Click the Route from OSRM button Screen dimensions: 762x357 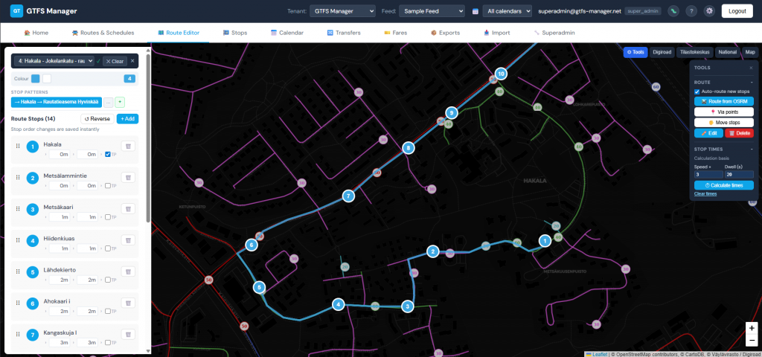click(x=723, y=101)
